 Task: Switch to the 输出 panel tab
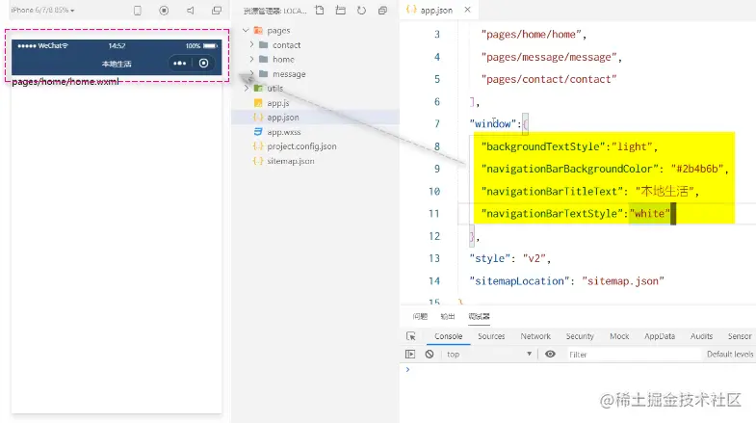tap(448, 316)
